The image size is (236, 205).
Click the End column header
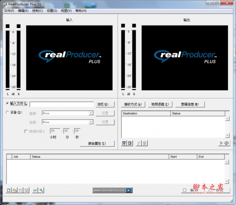[211, 157]
